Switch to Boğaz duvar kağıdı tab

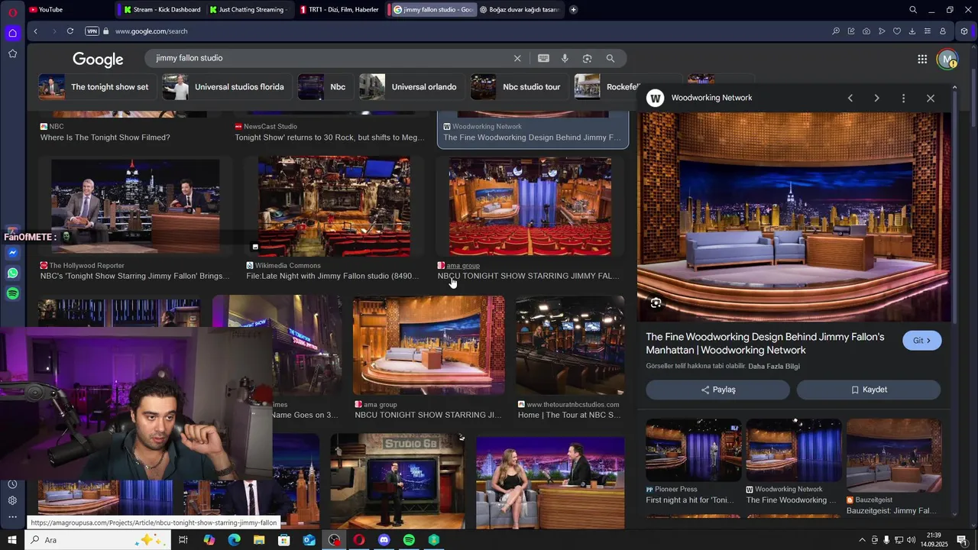tap(520, 10)
